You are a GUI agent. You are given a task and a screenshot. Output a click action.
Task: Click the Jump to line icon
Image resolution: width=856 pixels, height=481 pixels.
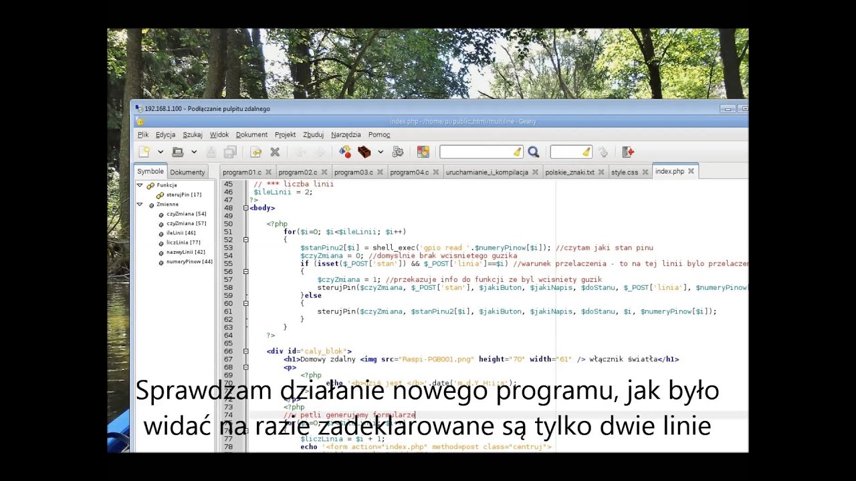[603, 152]
